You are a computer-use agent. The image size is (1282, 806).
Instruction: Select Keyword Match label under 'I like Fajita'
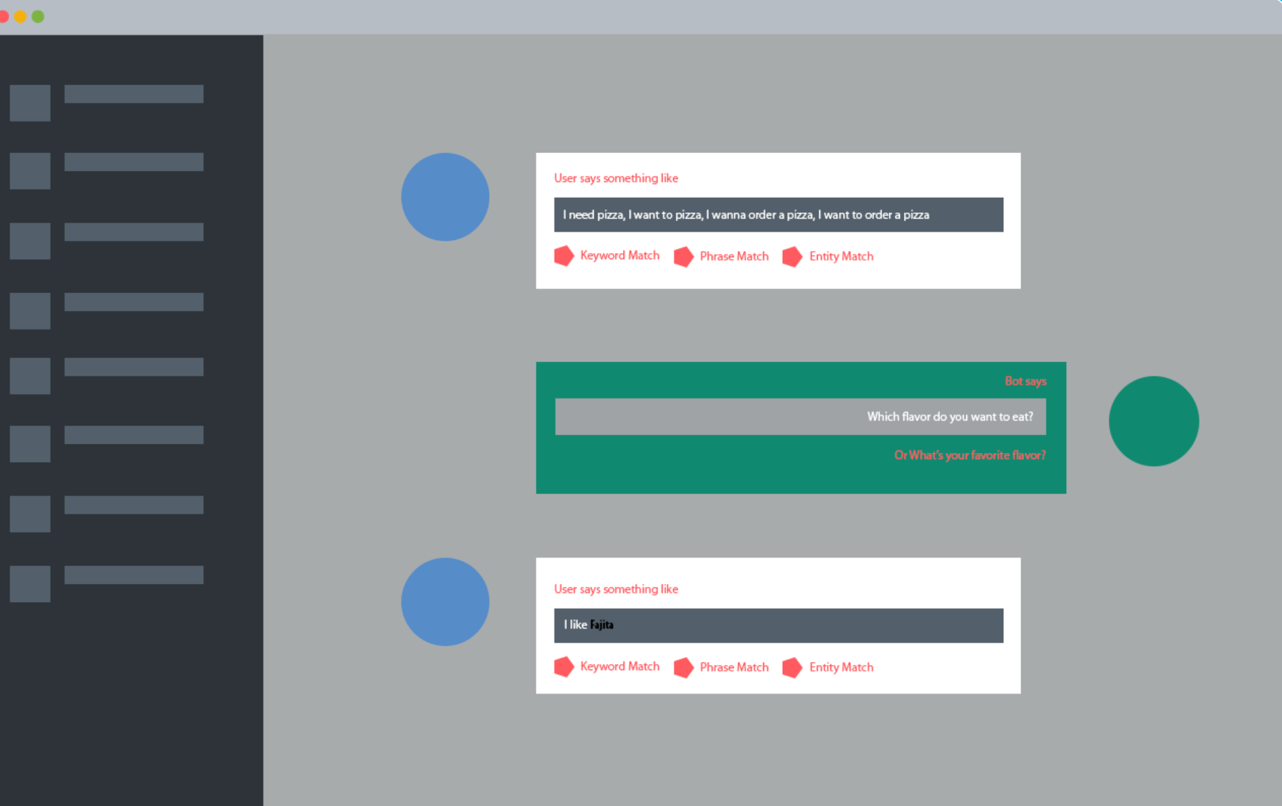[x=620, y=666]
